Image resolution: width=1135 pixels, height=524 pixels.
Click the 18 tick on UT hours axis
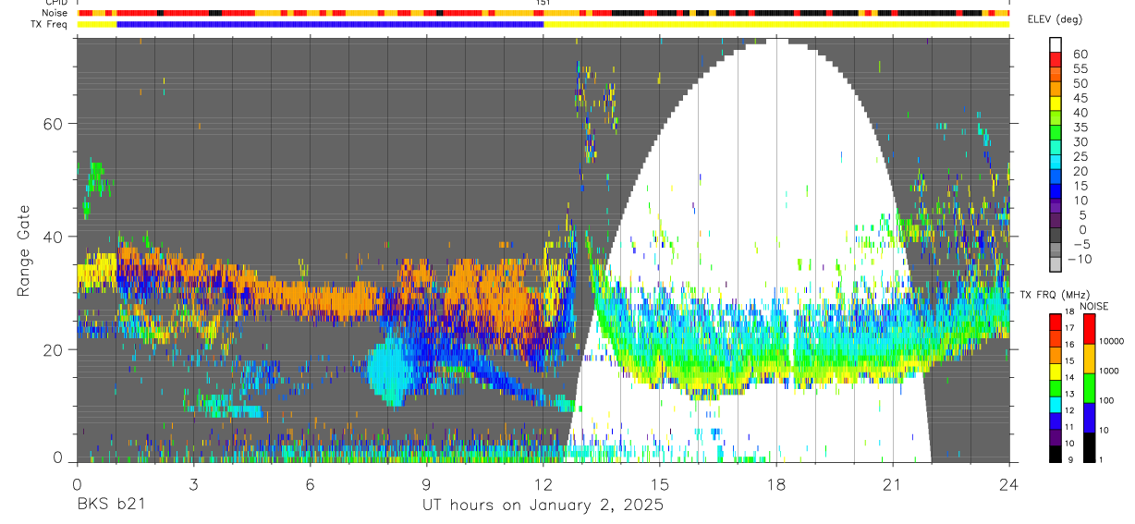point(776,484)
